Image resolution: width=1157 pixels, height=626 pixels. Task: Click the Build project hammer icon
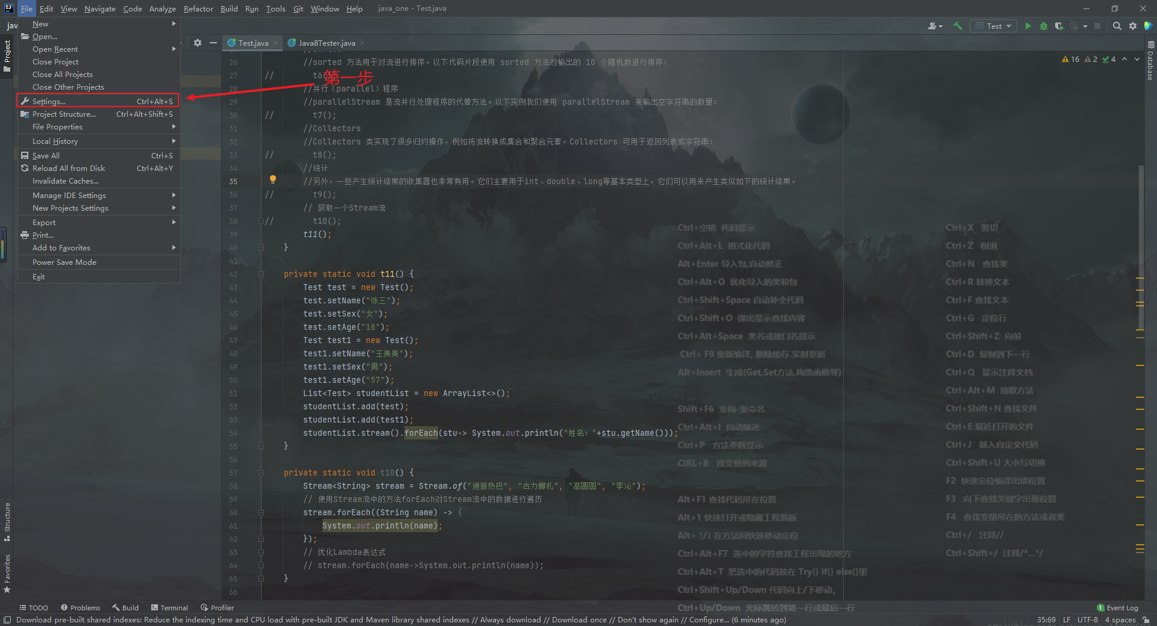point(958,26)
